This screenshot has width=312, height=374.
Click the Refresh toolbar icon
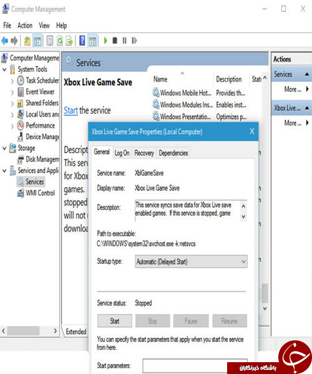click(60, 41)
